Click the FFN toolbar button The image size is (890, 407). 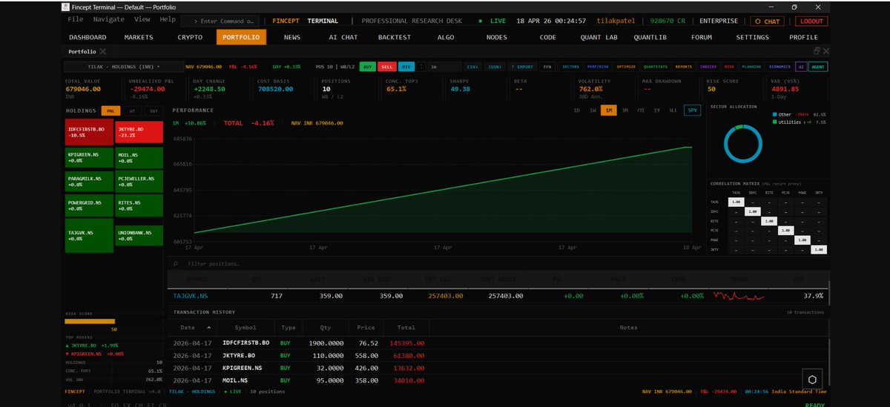pos(547,67)
